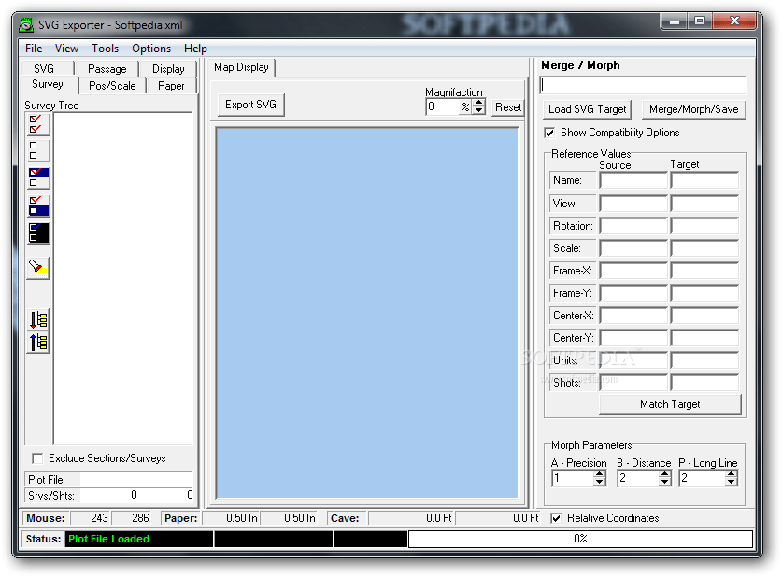
Task: Uncheck Relative Coordinates
Action: coord(556,518)
